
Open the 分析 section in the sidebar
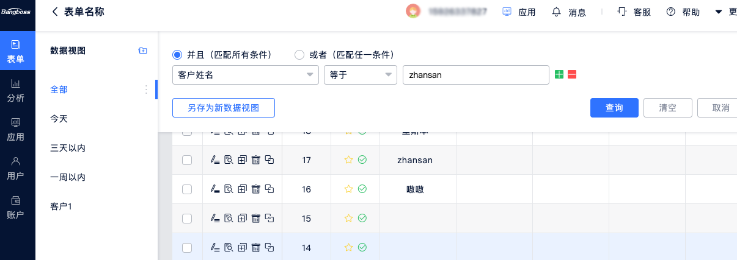[x=16, y=91]
